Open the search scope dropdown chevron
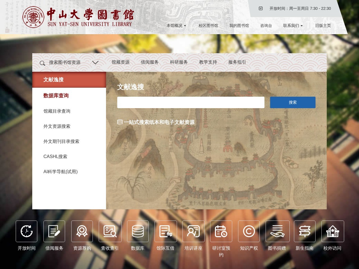359x269 pixels. 95,62
